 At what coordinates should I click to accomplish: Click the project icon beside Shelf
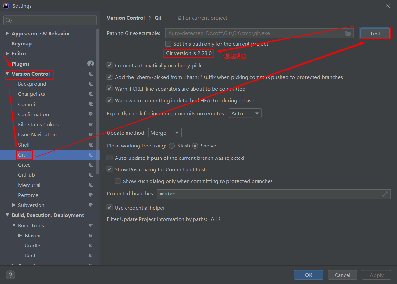click(91, 145)
